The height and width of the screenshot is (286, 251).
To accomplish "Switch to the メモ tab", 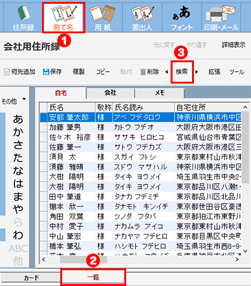I will pos(159,93).
